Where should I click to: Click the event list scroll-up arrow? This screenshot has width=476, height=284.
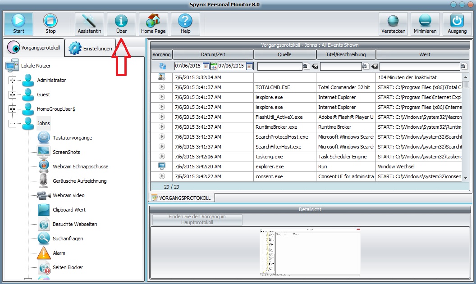pyautogui.click(x=466, y=77)
